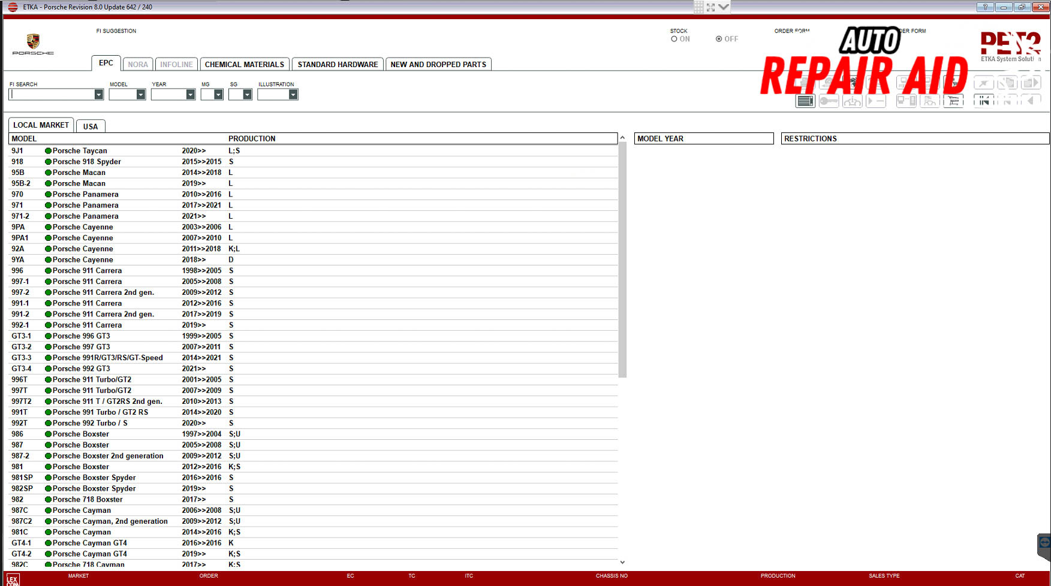1051x586 pixels.
Task: Click the list view toolbar icon
Action: (x=805, y=101)
